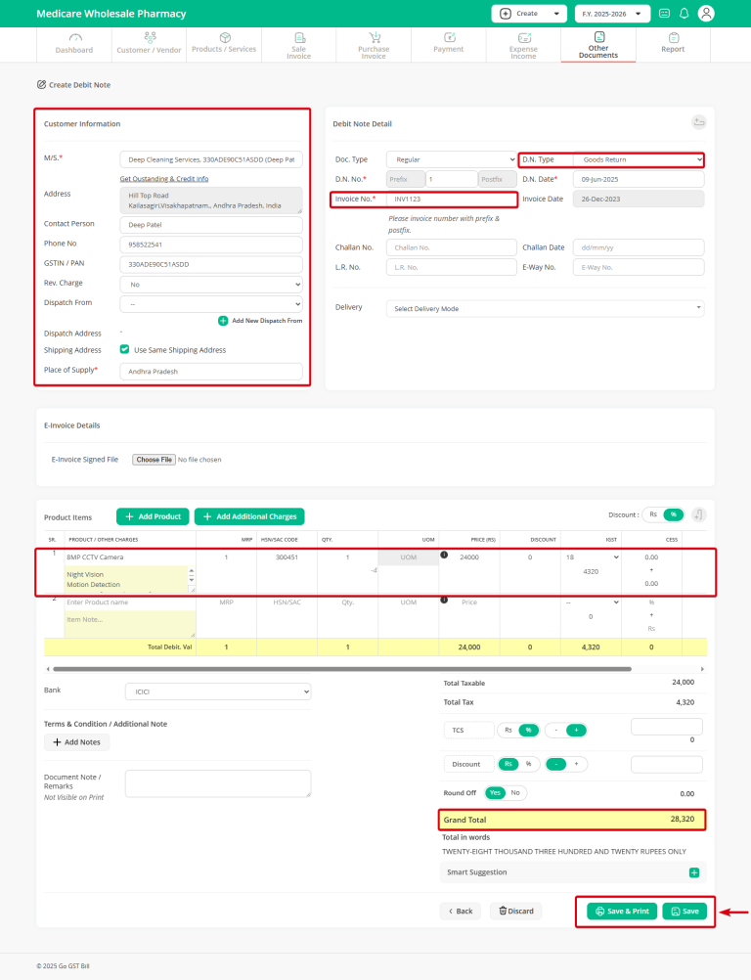
Task: Switch to the Sale Invoice tab
Action: tap(298, 44)
